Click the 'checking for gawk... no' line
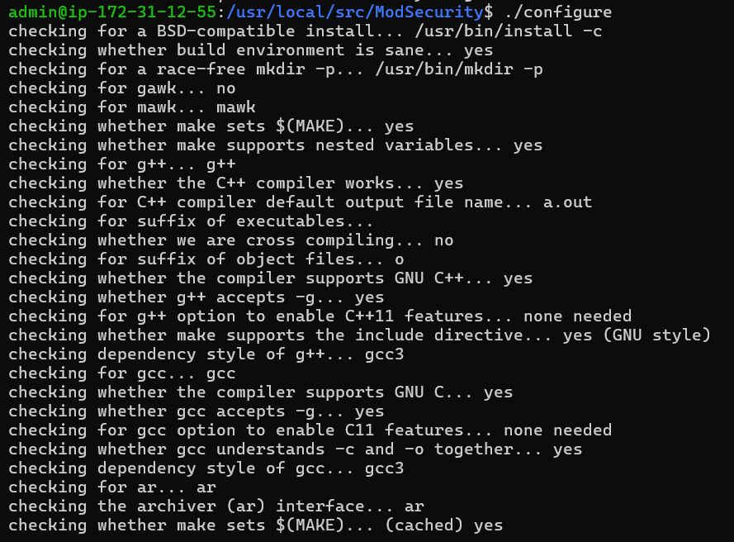 (x=122, y=88)
